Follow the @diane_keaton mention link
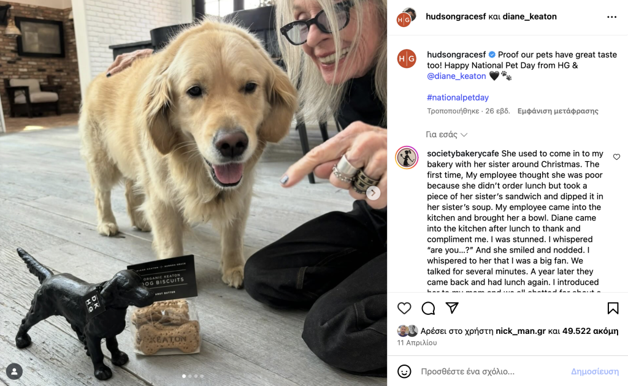Image resolution: width=628 pixels, height=386 pixels. [456, 76]
